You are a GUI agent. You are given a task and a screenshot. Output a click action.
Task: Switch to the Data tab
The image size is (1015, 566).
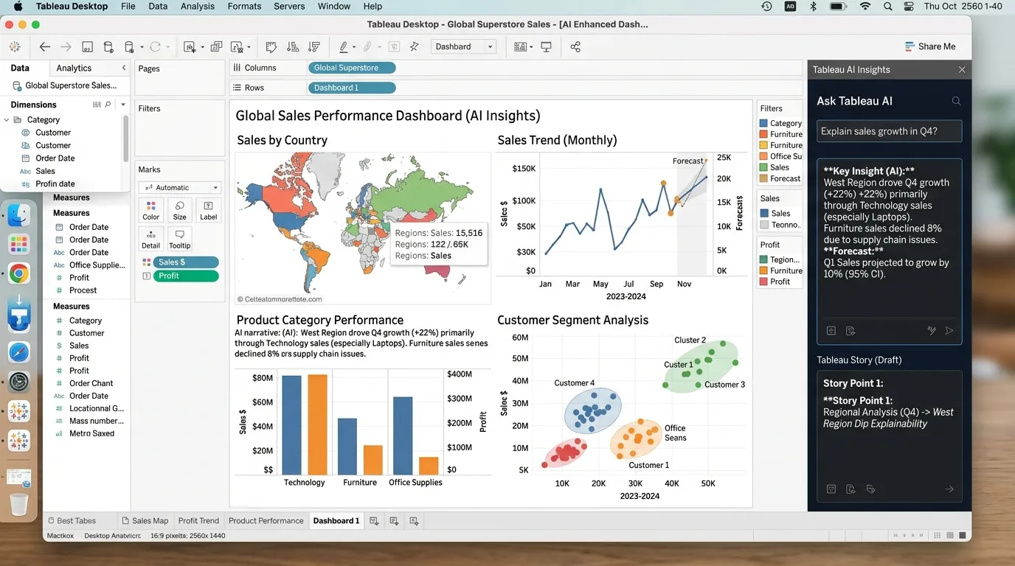20,68
